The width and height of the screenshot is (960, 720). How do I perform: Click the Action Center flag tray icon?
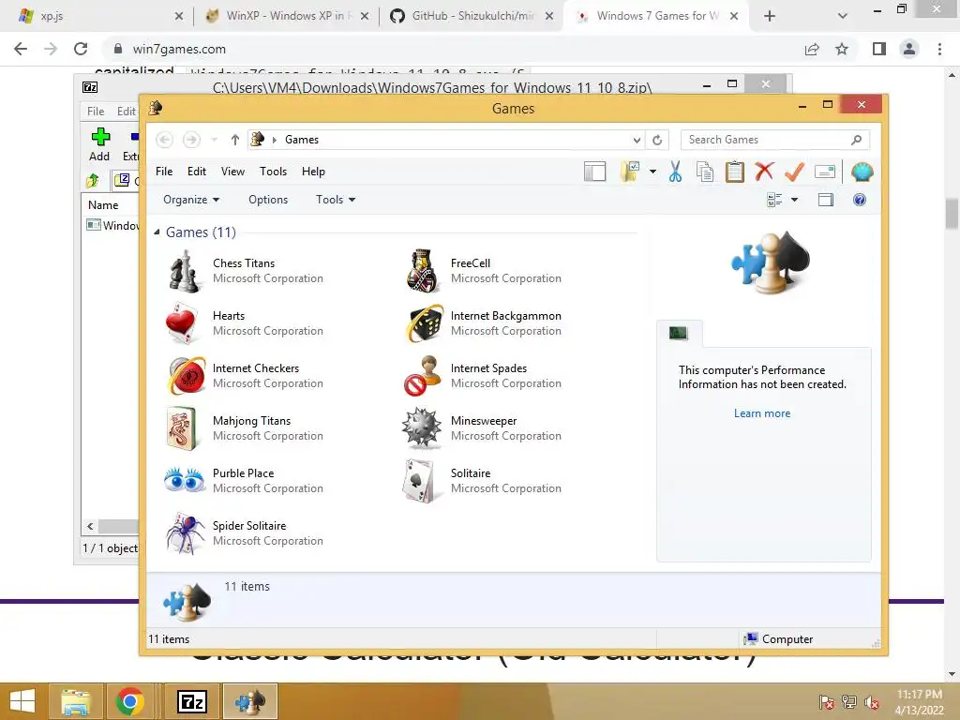(827, 702)
